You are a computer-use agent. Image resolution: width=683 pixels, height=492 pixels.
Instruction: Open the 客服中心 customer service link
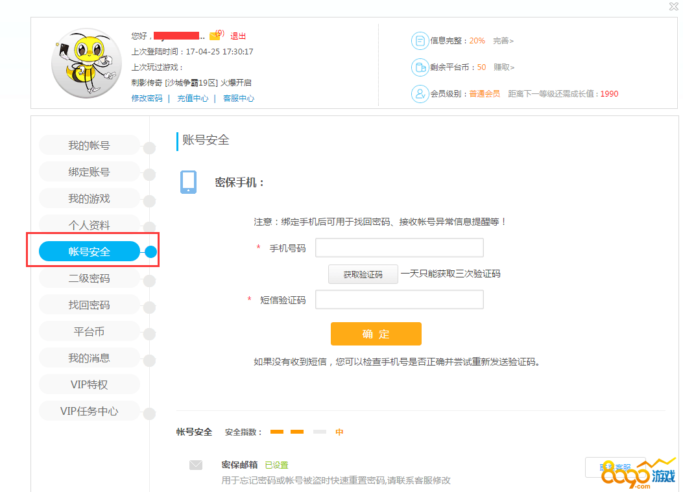[x=239, y=99]
